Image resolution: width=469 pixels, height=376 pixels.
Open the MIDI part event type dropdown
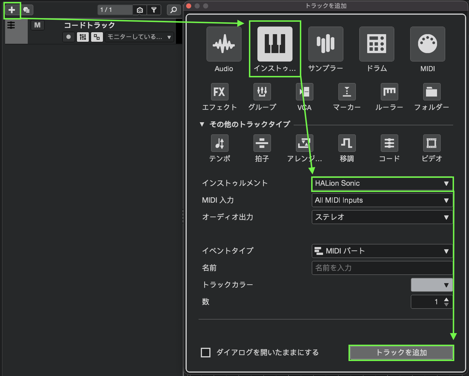pos(382,251)
